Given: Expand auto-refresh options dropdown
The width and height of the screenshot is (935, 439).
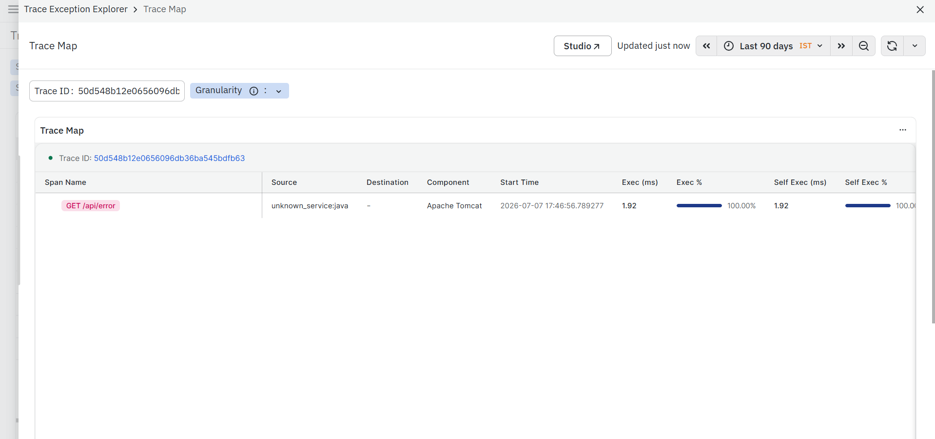Looking at the screenshot, I should click(x=915, y=46).
